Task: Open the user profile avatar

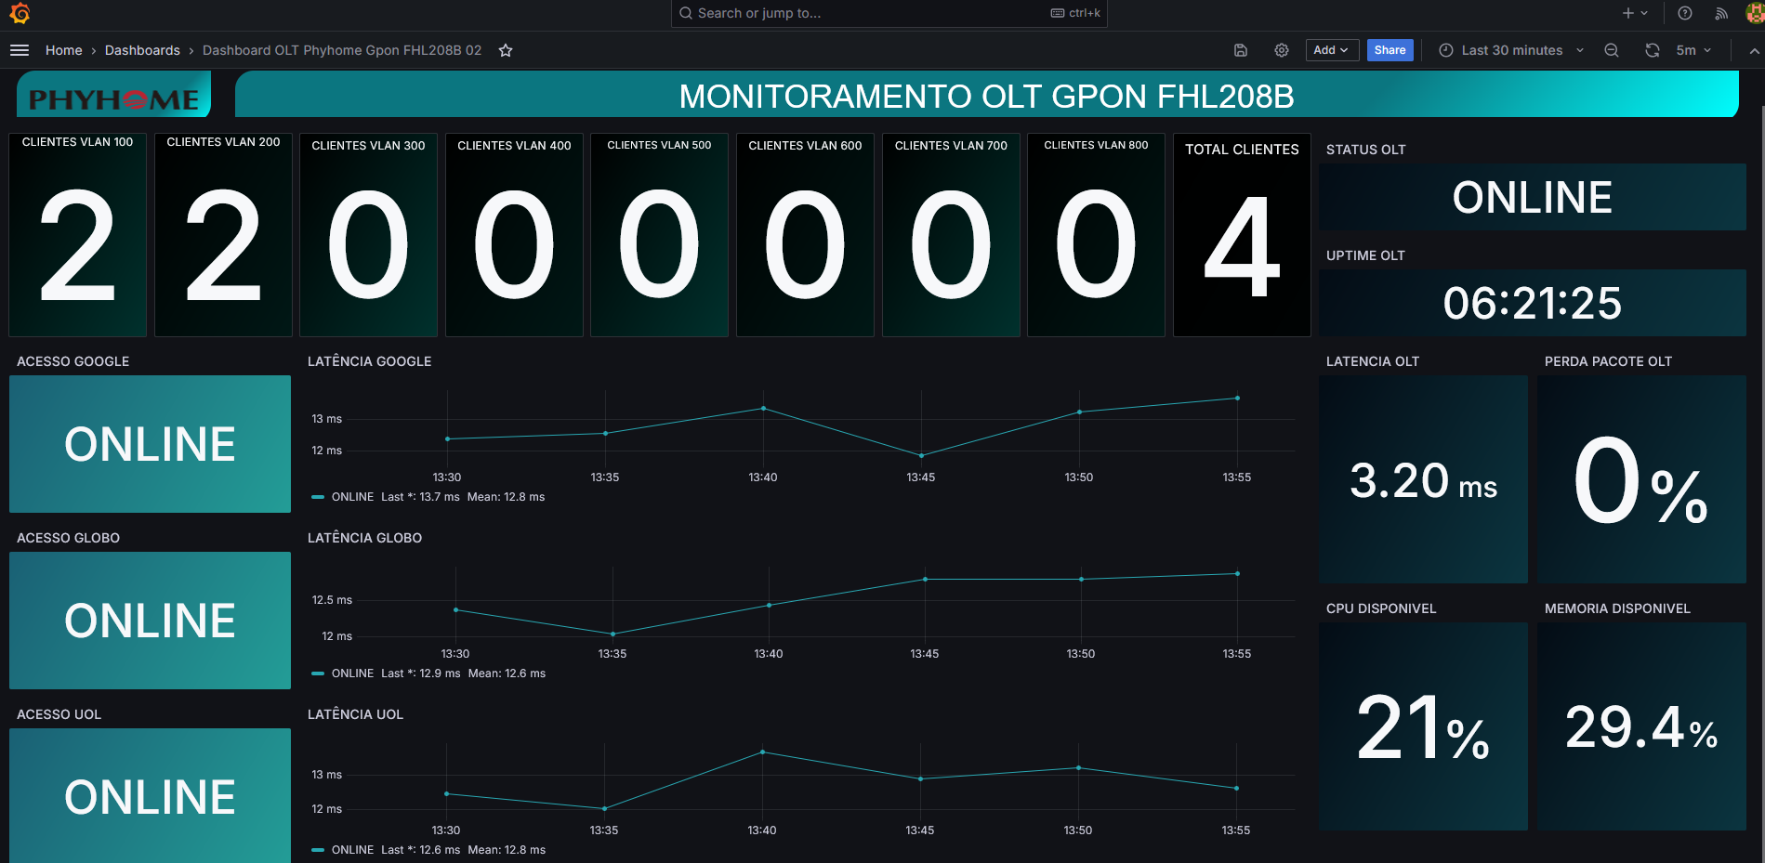Action: [1755, 13]
